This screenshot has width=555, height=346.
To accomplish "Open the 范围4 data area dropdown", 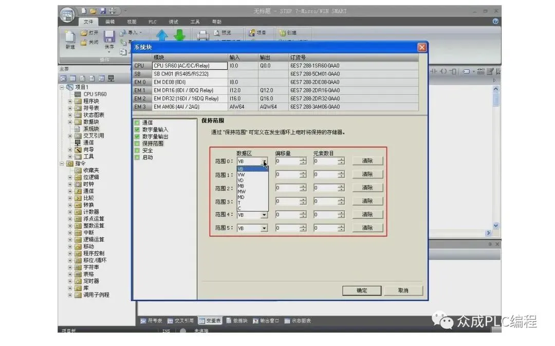I will click(264, 215).
